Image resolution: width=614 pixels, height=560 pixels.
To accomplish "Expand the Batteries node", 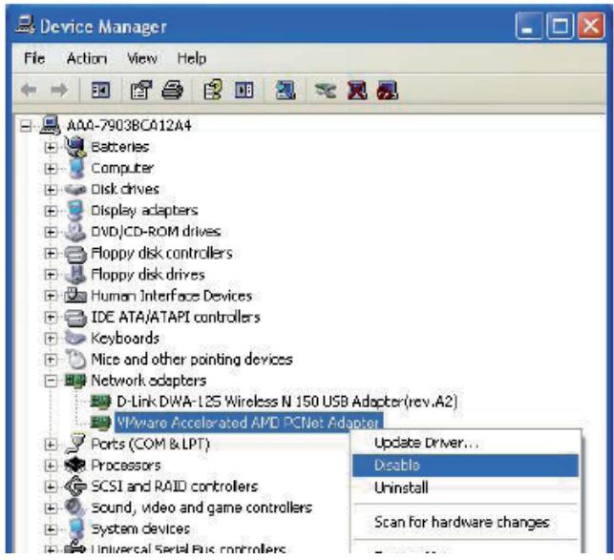I will [50, 147].
